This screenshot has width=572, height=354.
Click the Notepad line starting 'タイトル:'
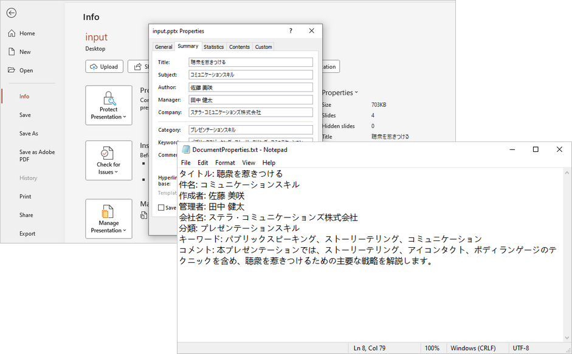[x=231, y=174]
